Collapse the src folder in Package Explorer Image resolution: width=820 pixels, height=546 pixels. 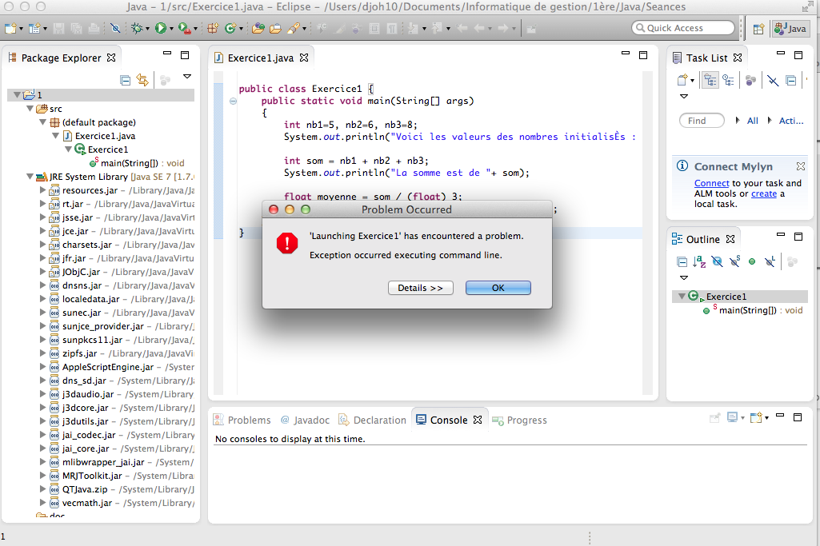pos(30,108)
